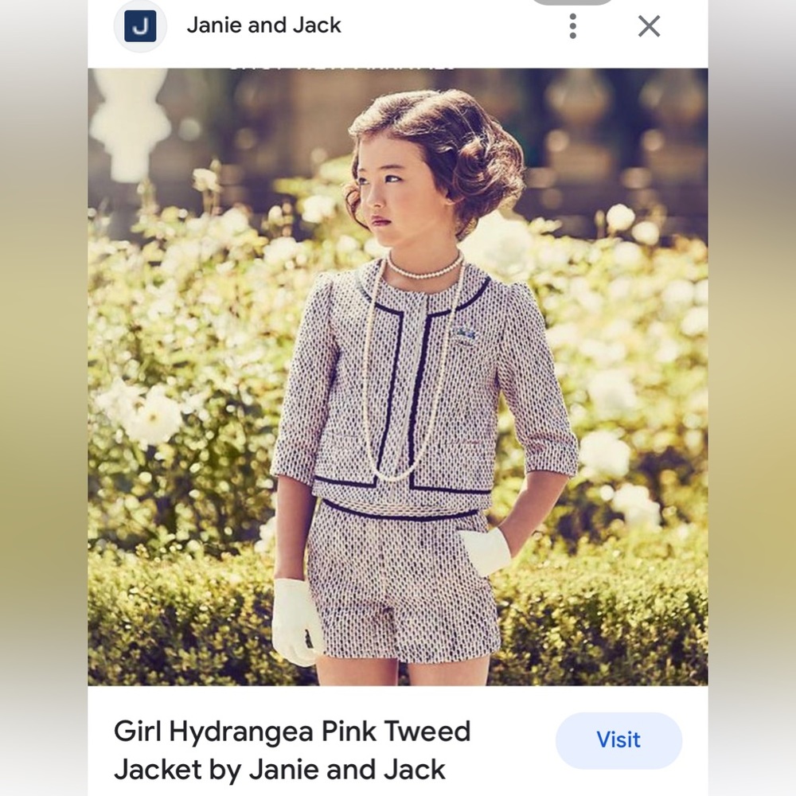Close the image preview with the X

click(649, 26)
